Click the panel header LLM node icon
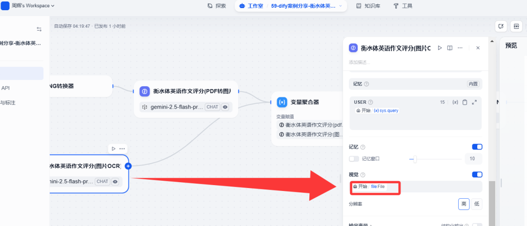527x226 pixels. point(353,48)
